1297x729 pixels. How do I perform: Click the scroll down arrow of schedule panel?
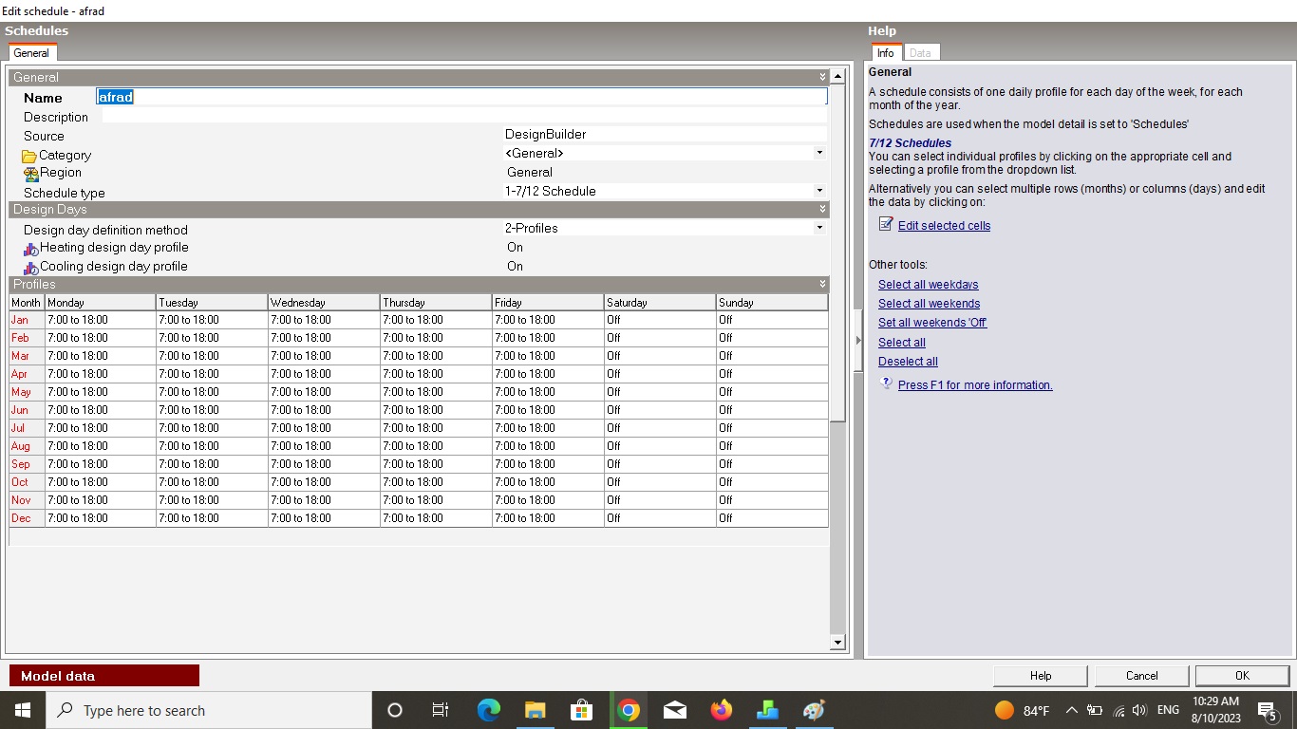(x=837, y=643)
